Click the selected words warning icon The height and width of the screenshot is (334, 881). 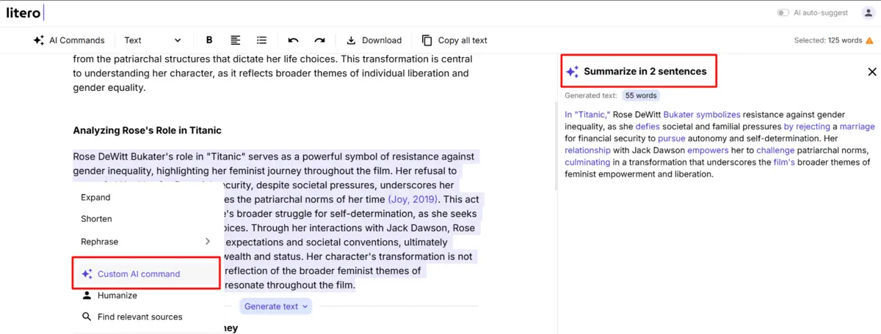pos(869,41)
